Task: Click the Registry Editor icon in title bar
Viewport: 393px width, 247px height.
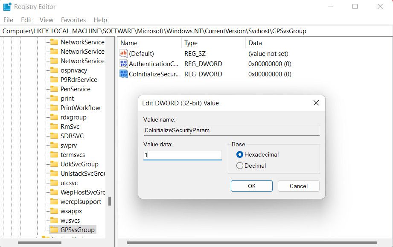Action: coord(7,6)
